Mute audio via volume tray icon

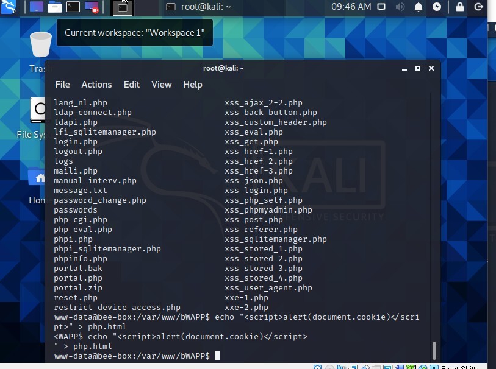(400, 7)
